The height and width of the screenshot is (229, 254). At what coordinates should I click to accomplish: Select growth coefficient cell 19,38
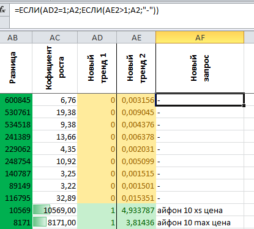point(54,112)
